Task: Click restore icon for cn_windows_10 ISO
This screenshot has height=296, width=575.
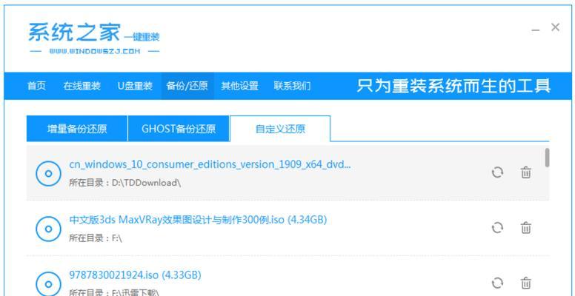Action: point(497,172)
